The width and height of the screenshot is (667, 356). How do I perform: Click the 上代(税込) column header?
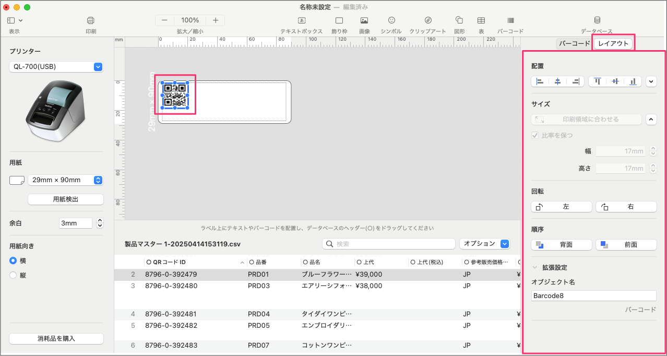pos(435,262)
